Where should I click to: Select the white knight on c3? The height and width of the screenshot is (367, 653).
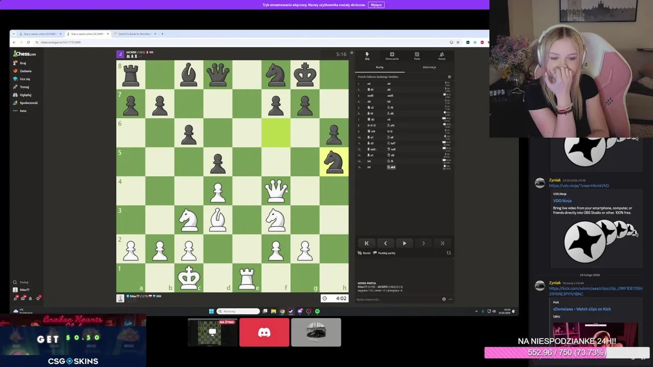[x=189, y=220]
